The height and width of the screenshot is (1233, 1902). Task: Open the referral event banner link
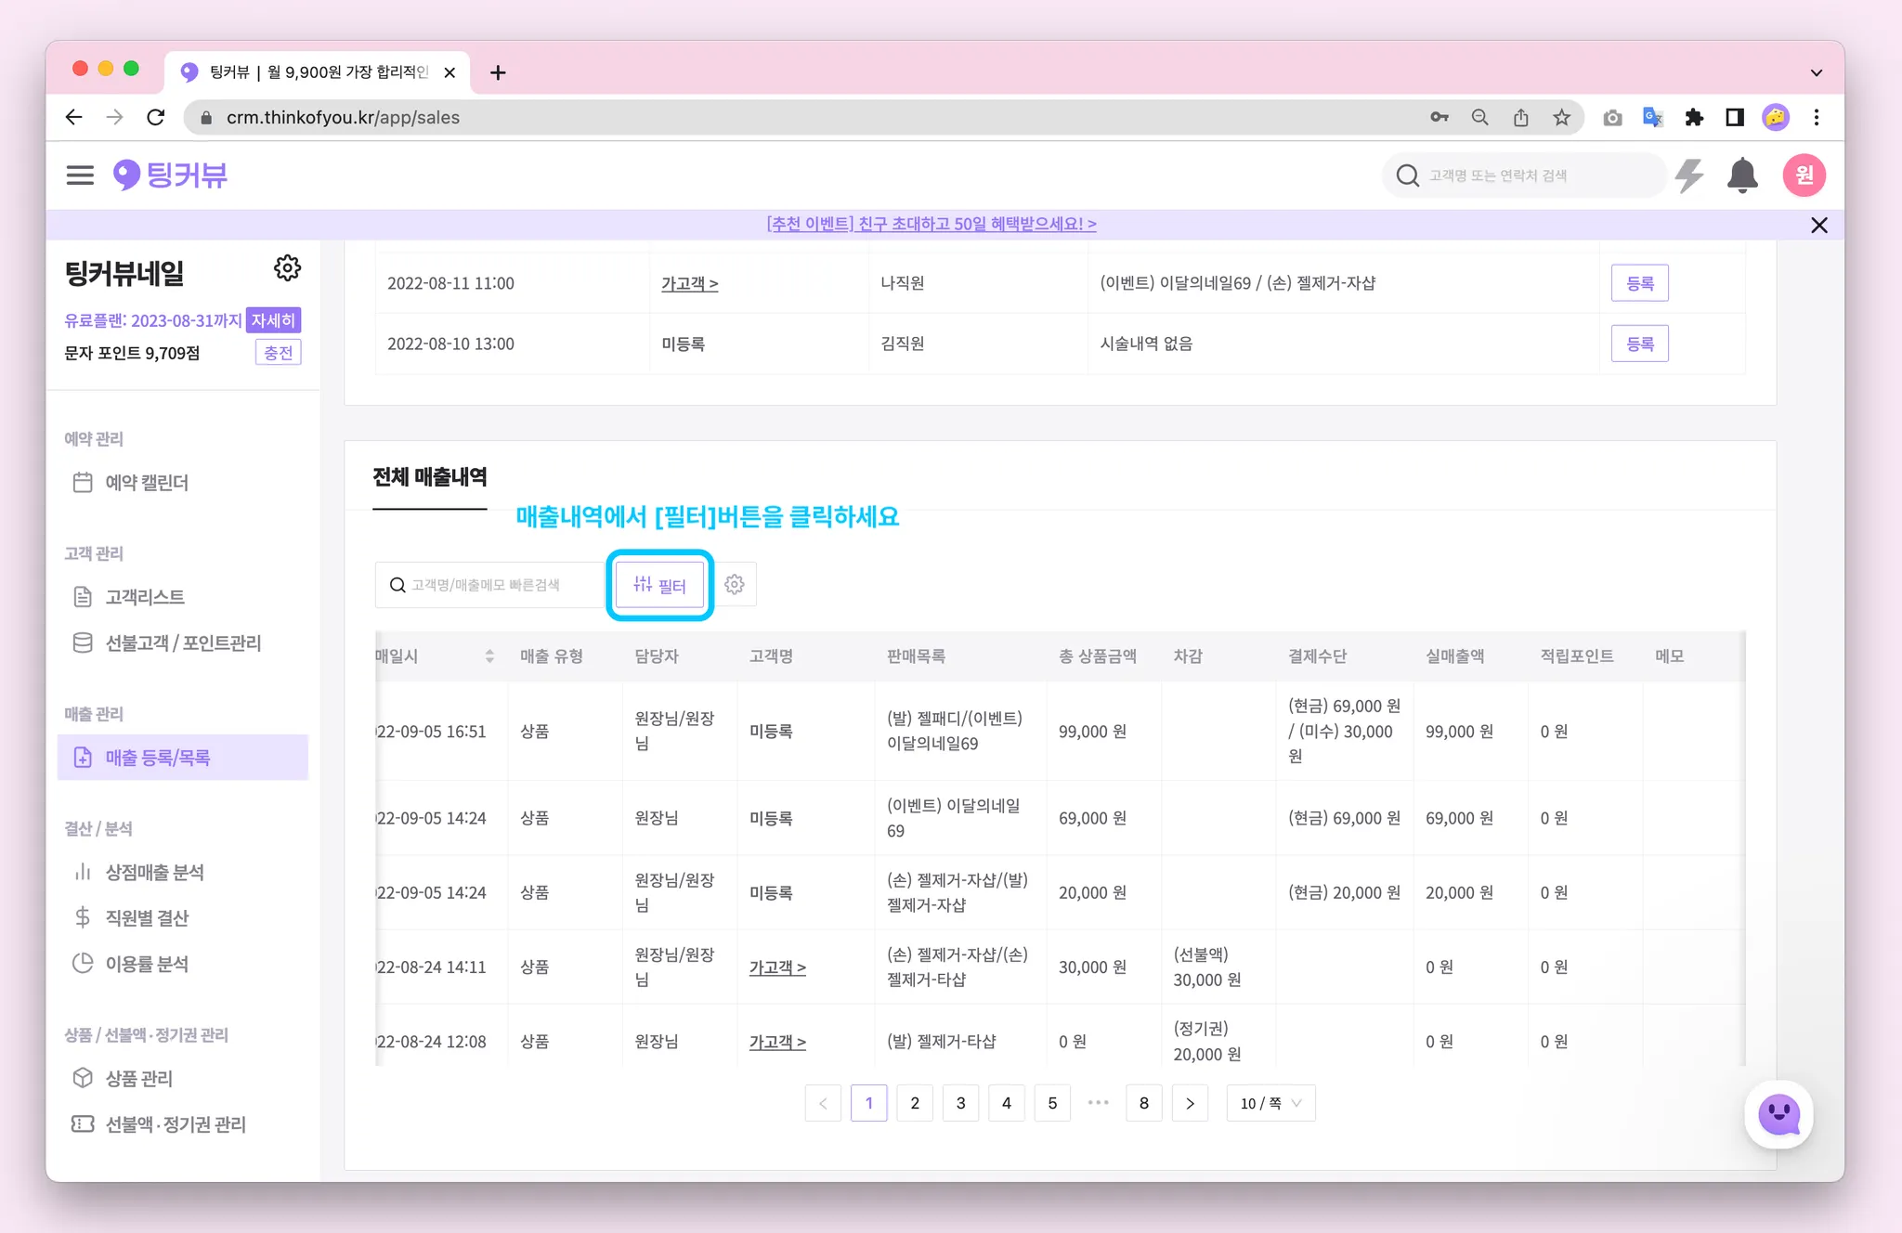(x=931, y=225)
